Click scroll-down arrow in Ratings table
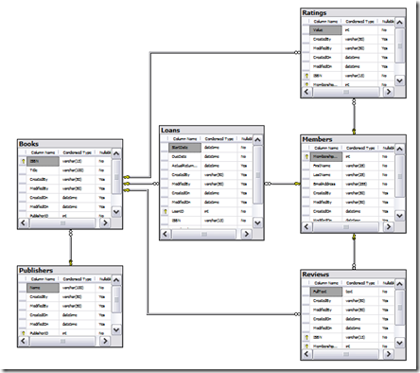This screenshot has height=373, width=420. point(399,80)
